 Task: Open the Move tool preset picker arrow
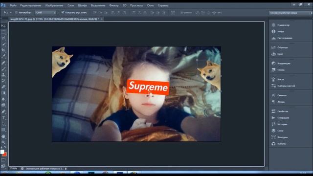pos(11,13)
